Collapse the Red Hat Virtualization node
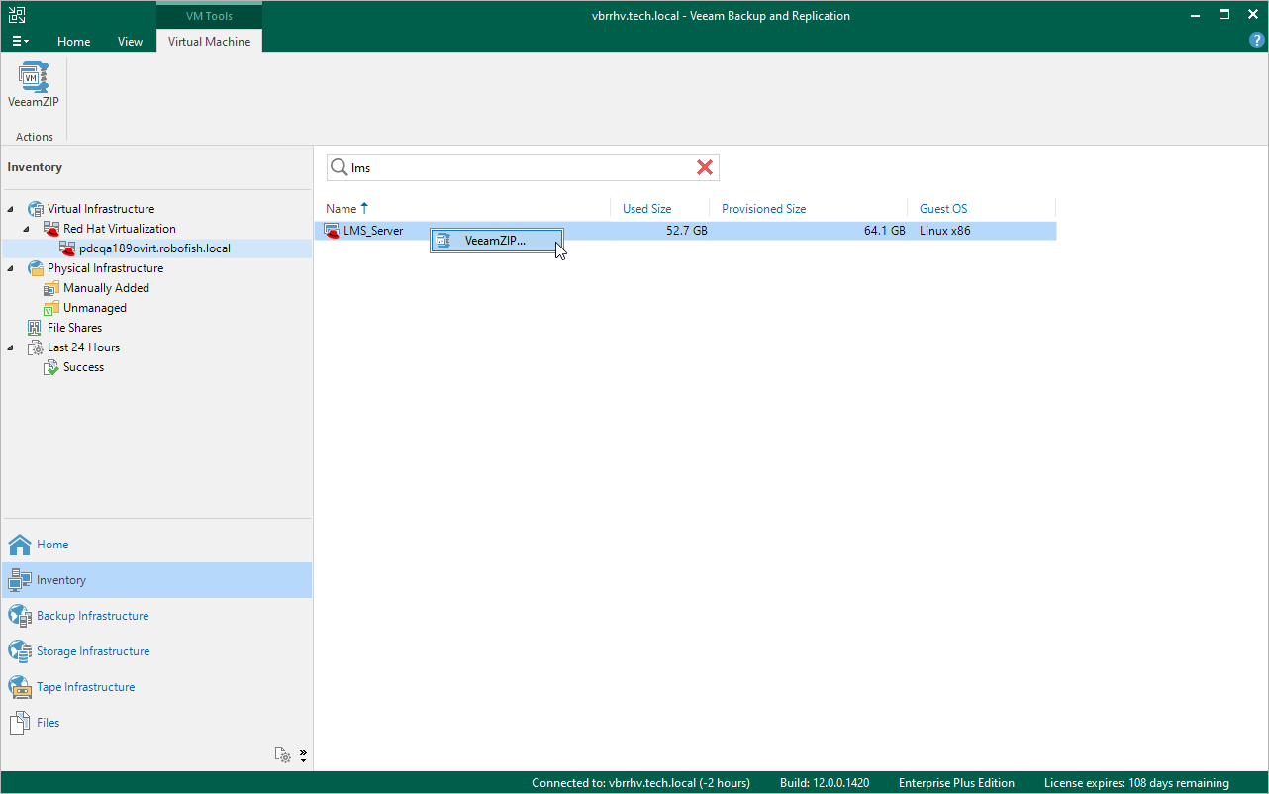Image resolution: width=1269 pixels, height=794 pixels. pos(27,229)
